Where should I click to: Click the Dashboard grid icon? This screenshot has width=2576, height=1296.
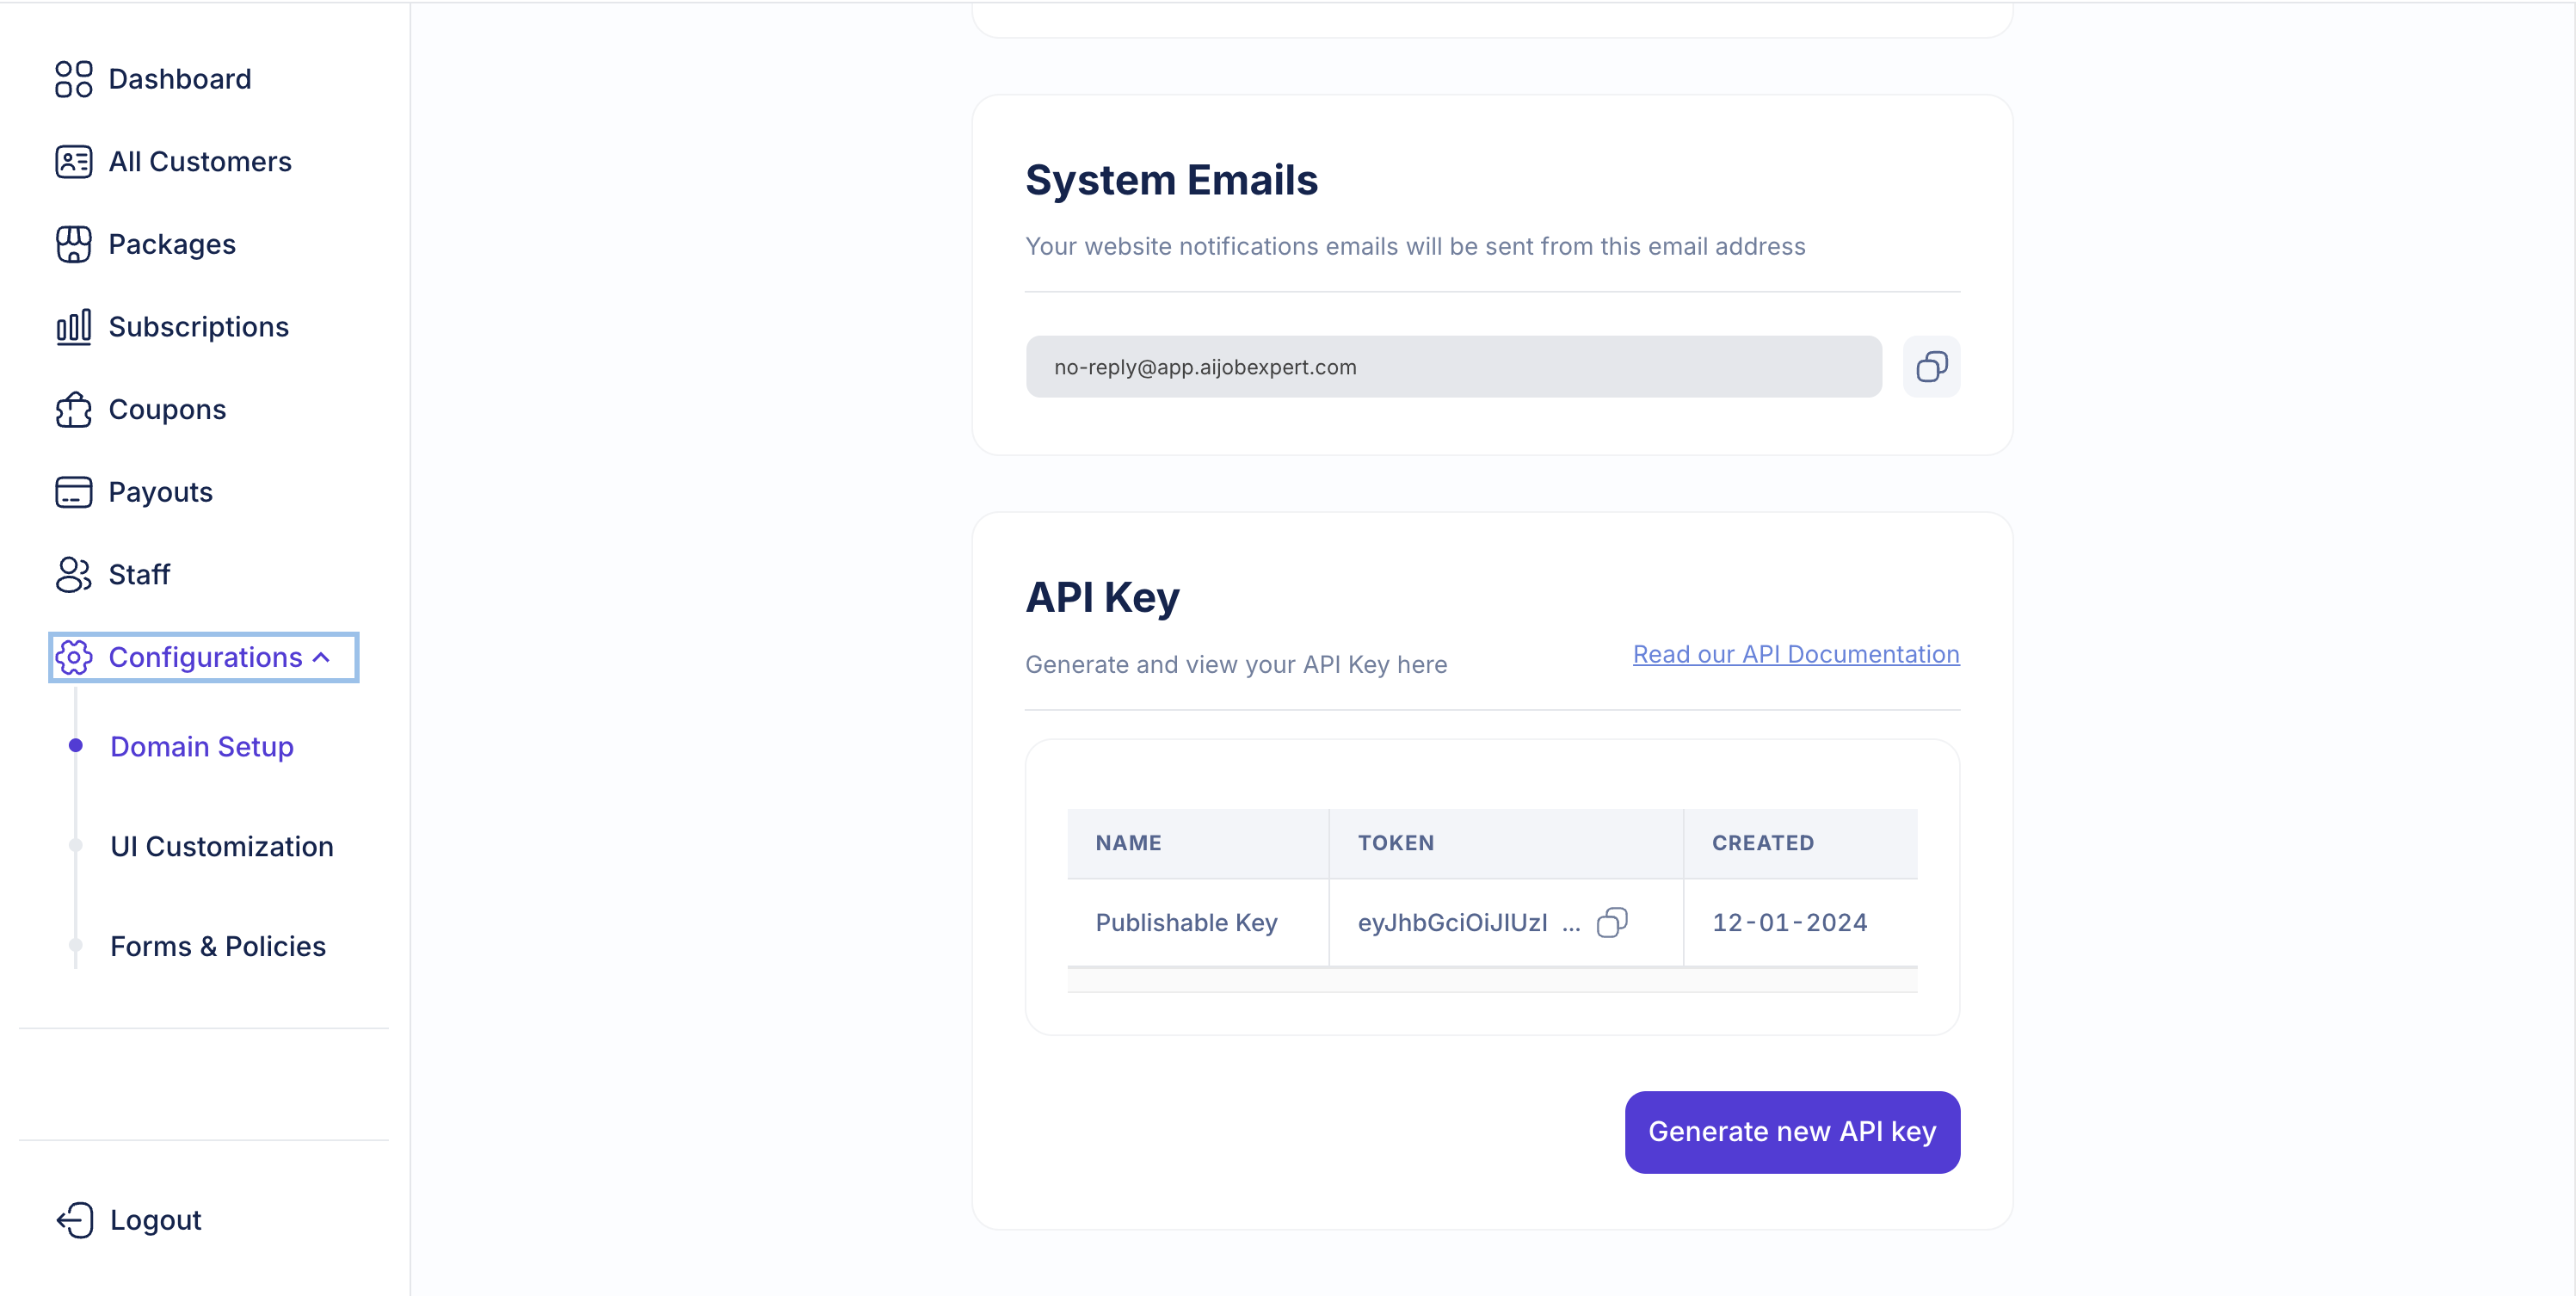pyautogui.click(x=73, y=79)
